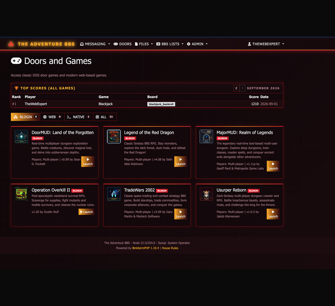The width and height of the screenshot is (335, 306).
Task: Click the DoorMUD: Land of the Forgotten title
Action: click(63, 132)
